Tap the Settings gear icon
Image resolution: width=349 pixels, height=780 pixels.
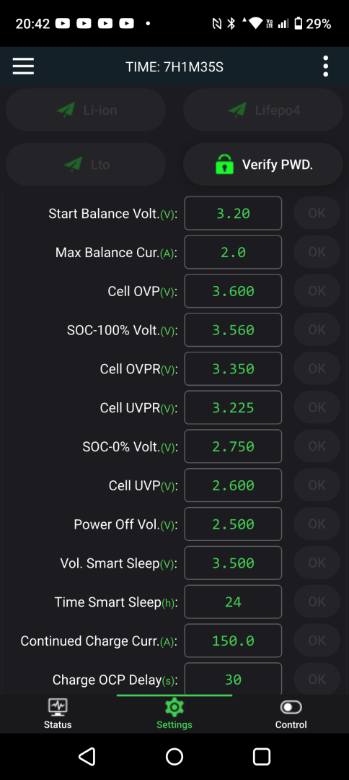coord(174,707)
